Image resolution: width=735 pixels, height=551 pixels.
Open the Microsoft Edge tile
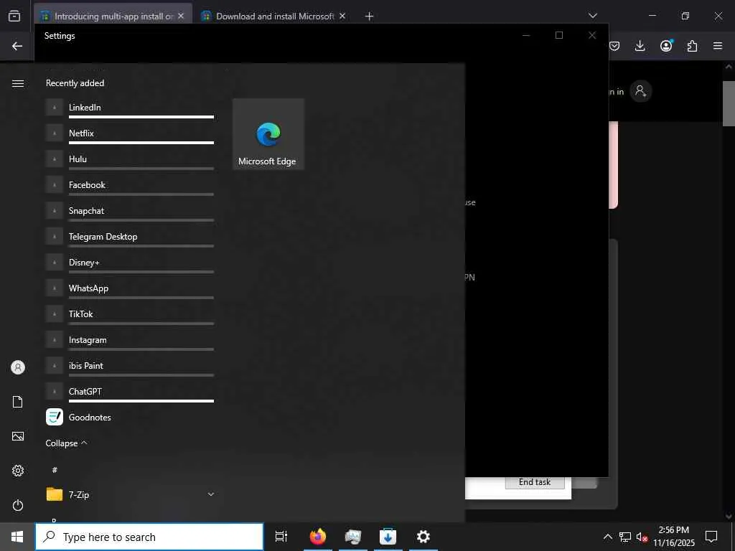tap(268, 134)
